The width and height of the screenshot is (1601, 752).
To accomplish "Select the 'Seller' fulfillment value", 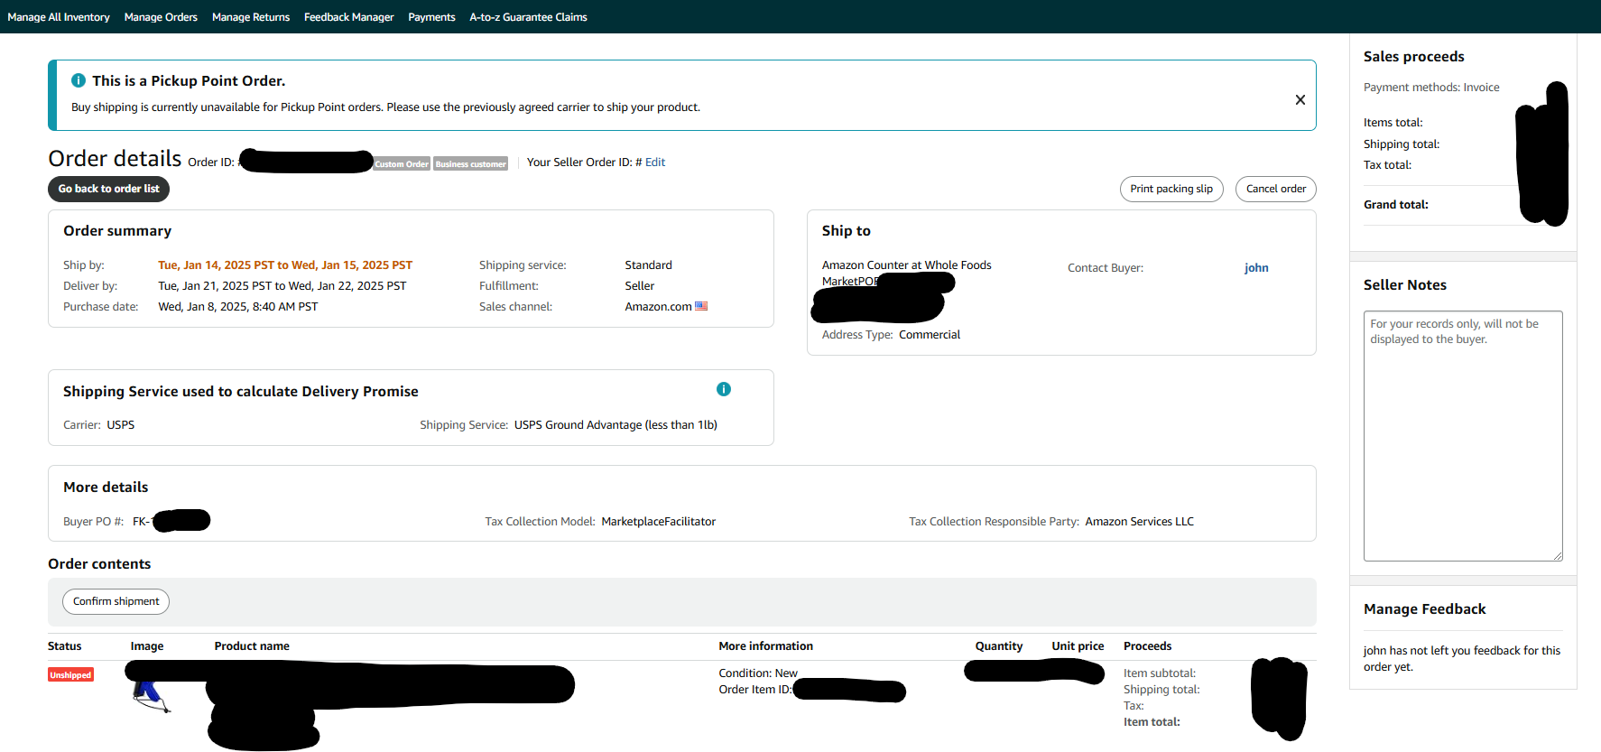I will point(640,286).
